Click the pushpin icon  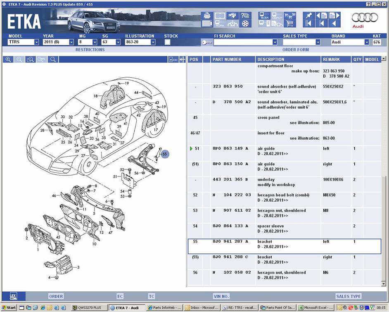point(308,16)
